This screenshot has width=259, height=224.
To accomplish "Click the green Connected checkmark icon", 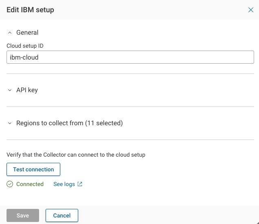I will pyautogui.click(x=10, y=184).
